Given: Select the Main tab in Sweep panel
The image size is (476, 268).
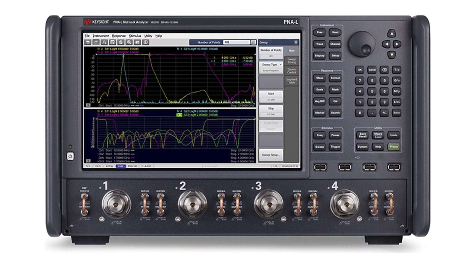Looking at the screenshot, I should point(292,51).
